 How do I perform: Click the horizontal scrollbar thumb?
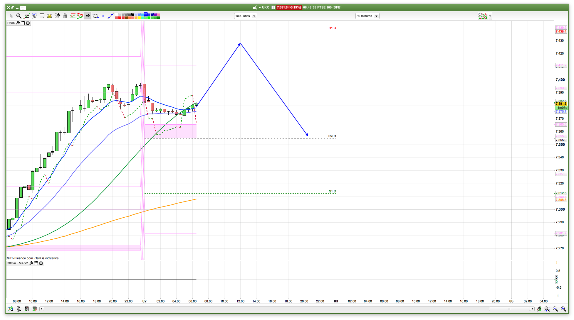click(x=509, y=309)
